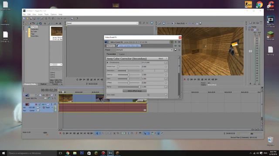Delete the current FX preset X icon
Viewport: 279px width, 156px height.
click(x=179, y=50)
